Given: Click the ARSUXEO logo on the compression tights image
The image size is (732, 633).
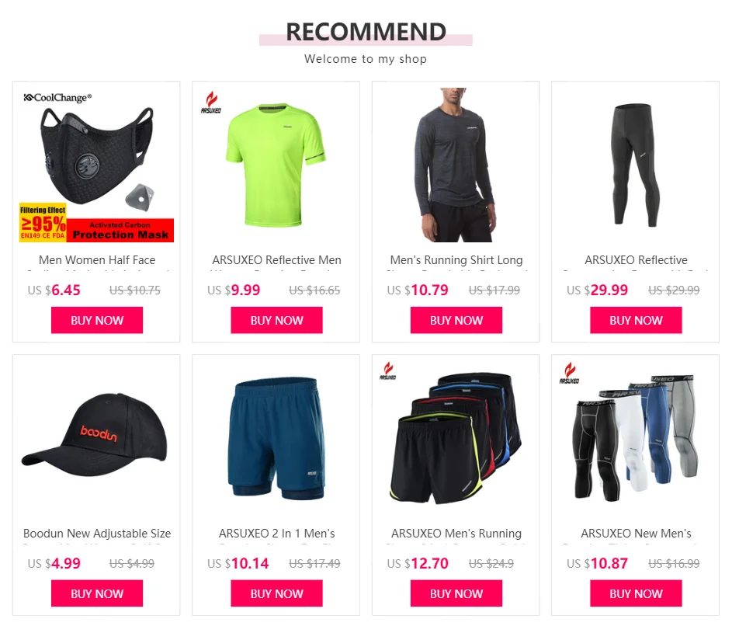Looking at the screenshot, I should (569, 373).
